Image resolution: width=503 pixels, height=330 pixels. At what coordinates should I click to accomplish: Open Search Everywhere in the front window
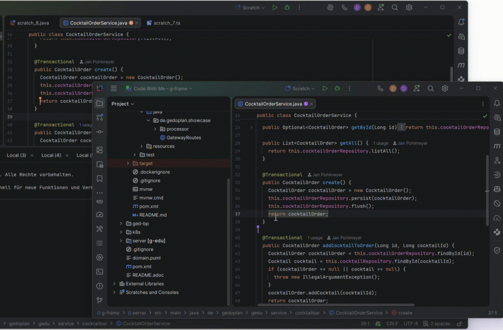(x=430, y=89)
